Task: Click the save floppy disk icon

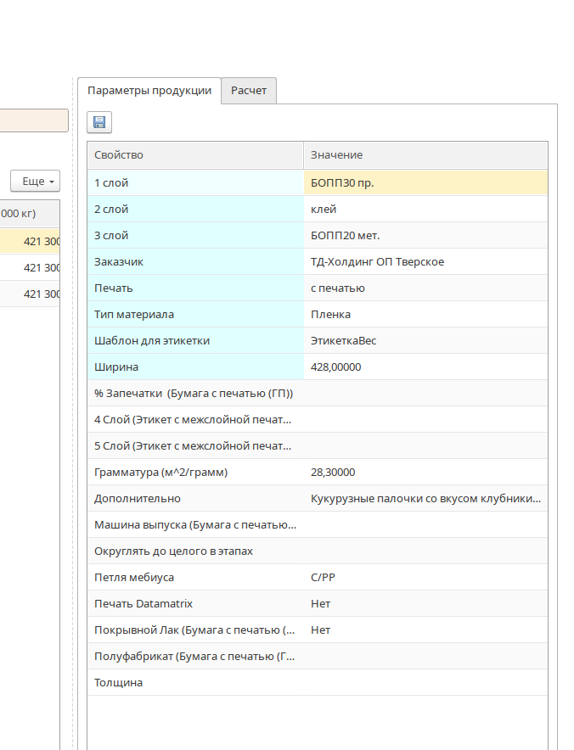Action: point(99,123)
